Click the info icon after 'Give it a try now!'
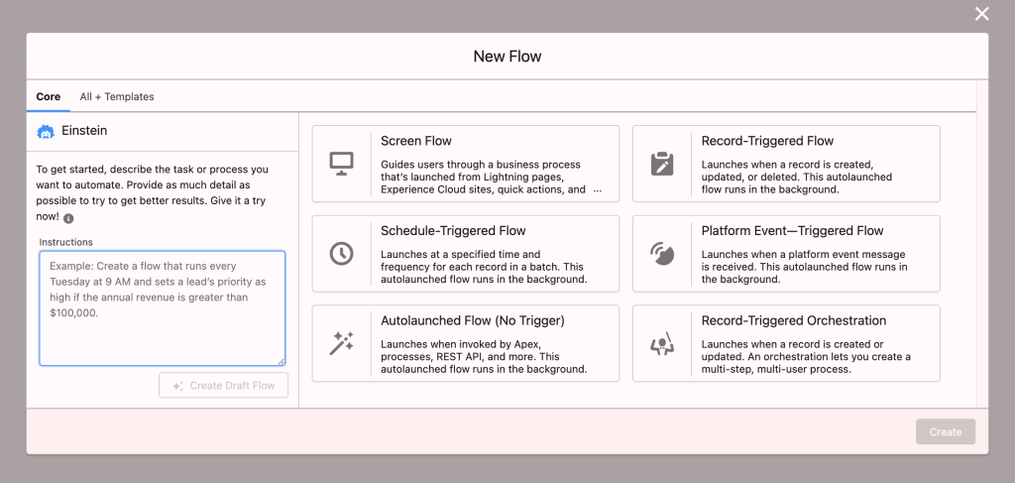This screenshot has height=483, width=1015. point(68,218)
